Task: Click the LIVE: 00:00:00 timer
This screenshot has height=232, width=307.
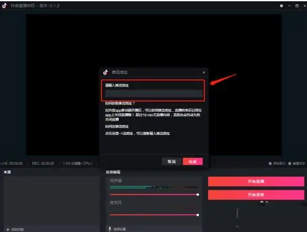Action: pos(12,164)
